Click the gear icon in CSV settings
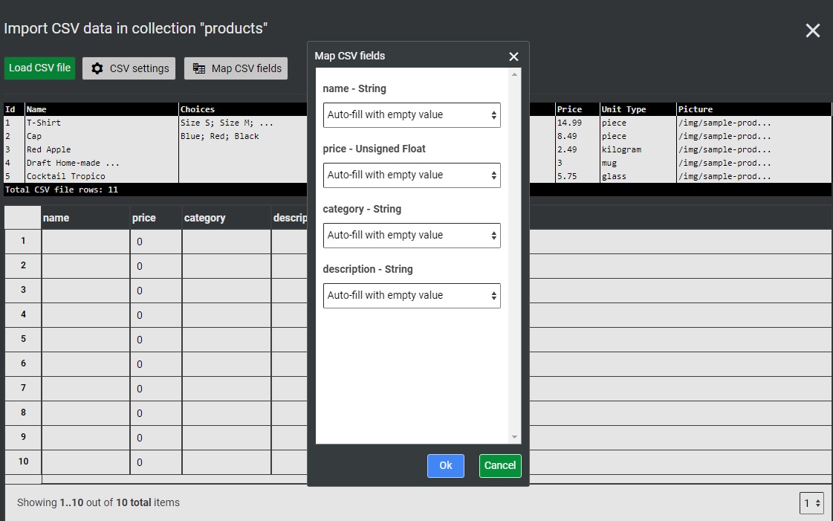This screenshot has width=833, height=521. coord(97,68)
